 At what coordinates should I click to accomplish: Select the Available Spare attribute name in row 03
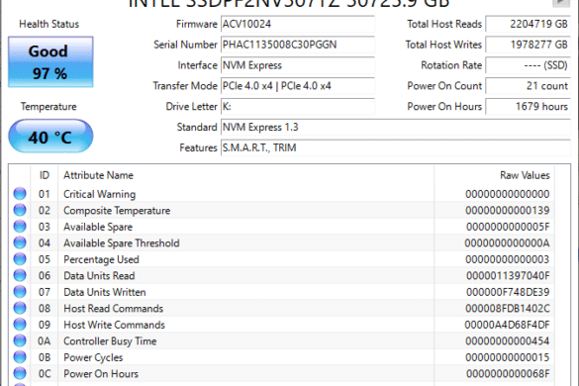coord(98,227)
